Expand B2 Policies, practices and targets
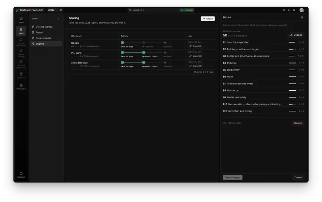Image resolution: width=322 pixels, height=202 pixels. click(x=263, y=49)
